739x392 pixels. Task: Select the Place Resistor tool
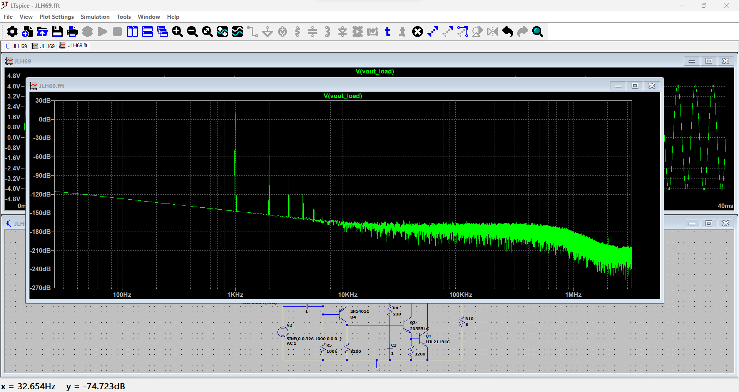(x=298, y=32)
